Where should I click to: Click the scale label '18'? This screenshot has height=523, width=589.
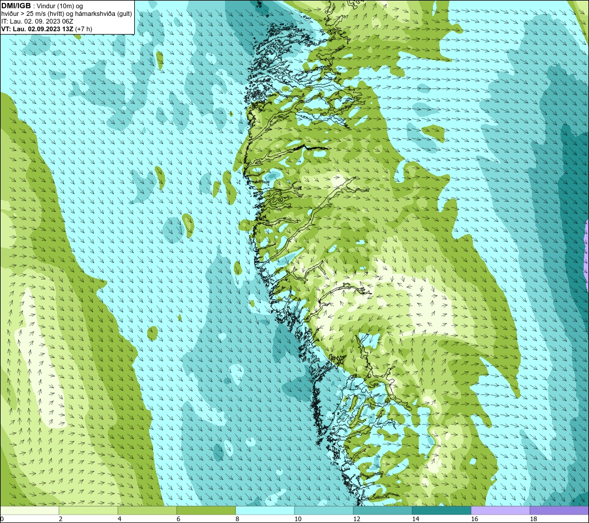(x=533, y=519)
